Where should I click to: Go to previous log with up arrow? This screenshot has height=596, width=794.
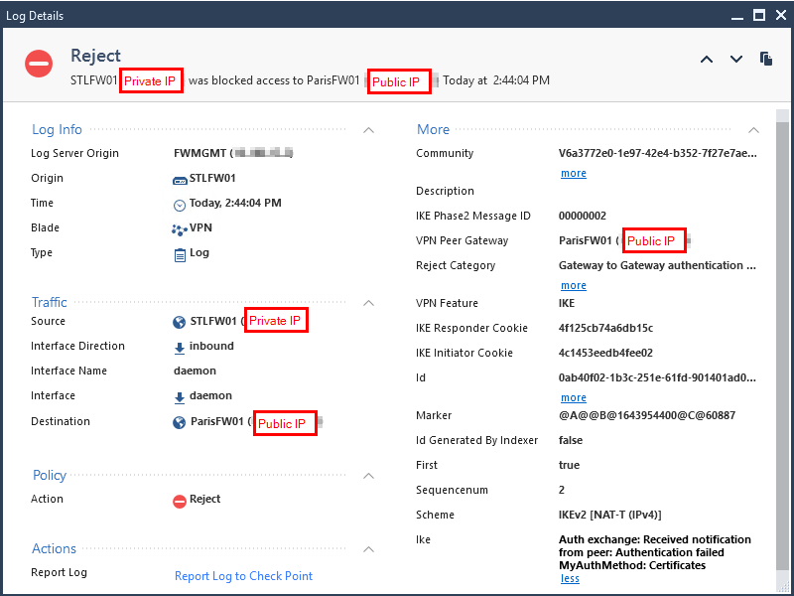pyautogui.click(x=707, y=60)
